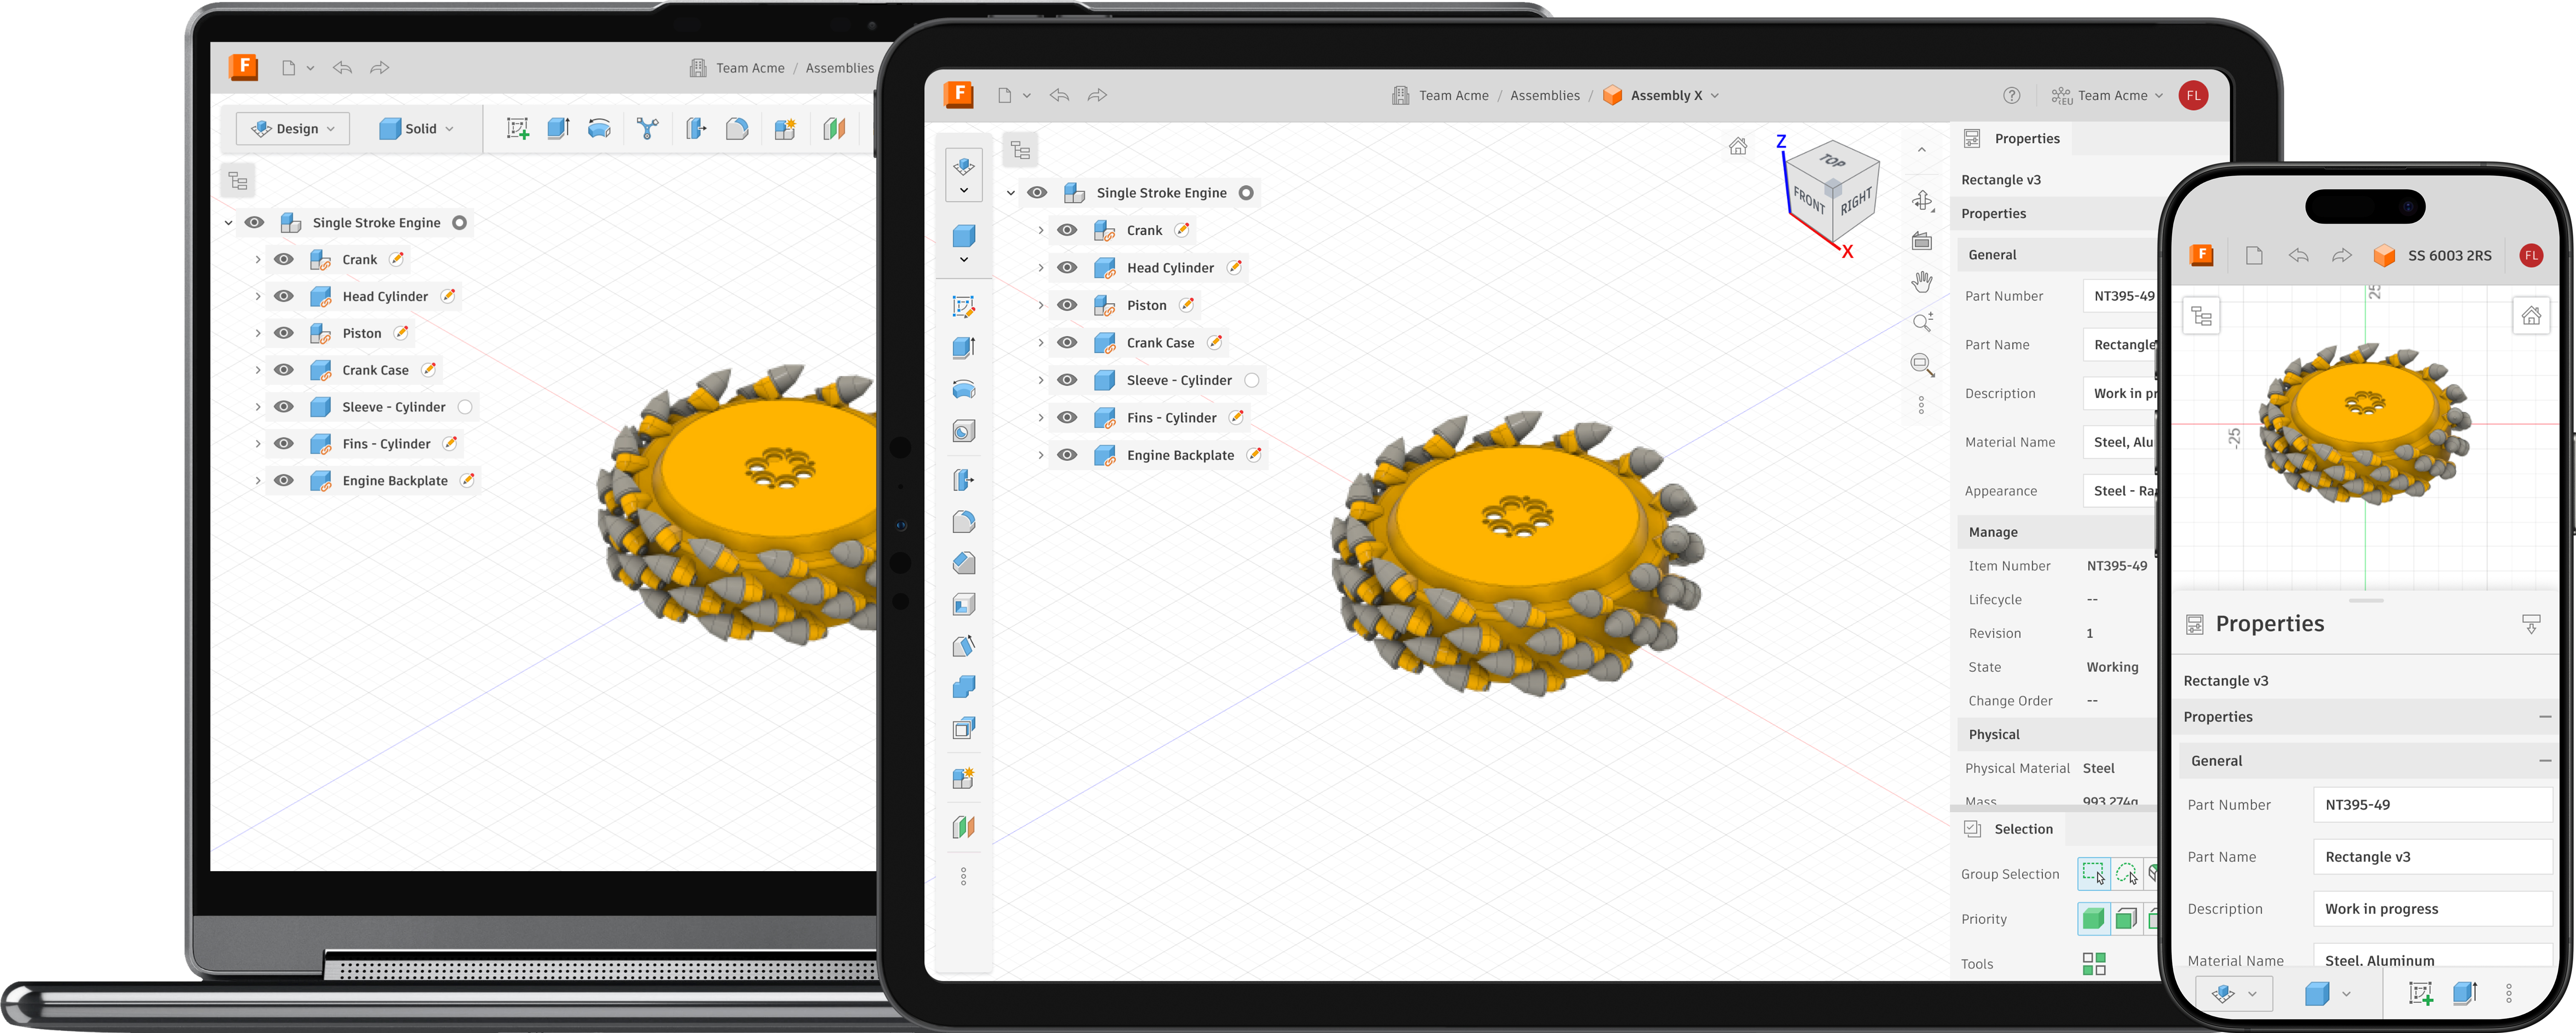Edit the Part Name field on the phone
Screen dimensions: 2576x1033
click(x=2433, y=857)
